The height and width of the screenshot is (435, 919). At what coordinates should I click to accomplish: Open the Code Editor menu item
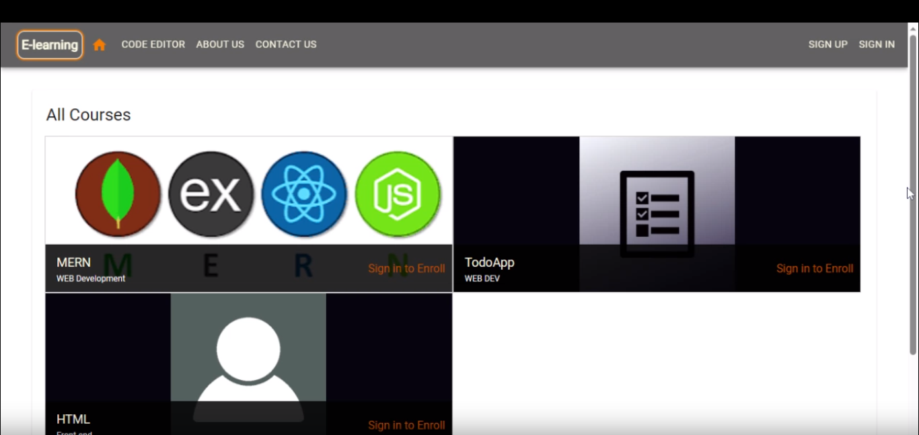[153, 44]
